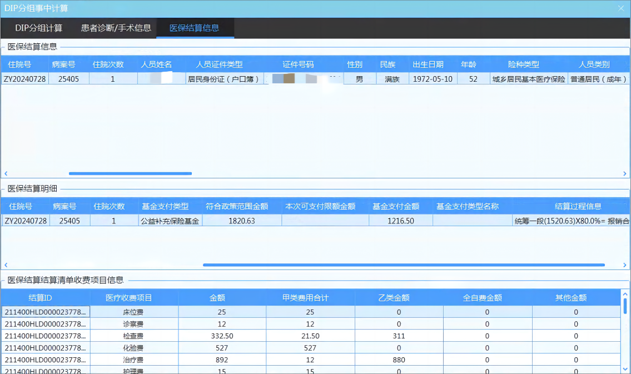Click horizontal scrollbar thumb of 医保结算明细 table
631x374 pixels.
(x=404, y=265)
